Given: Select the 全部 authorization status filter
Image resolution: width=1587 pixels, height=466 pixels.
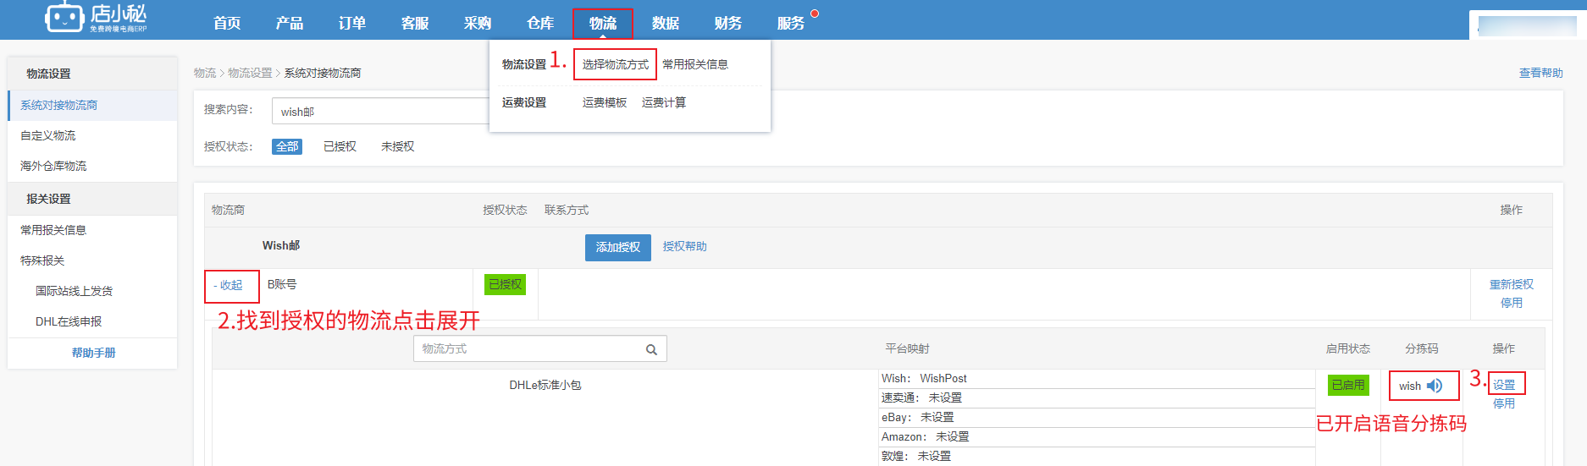Looking at the screenshot, I should coord(287,146).
